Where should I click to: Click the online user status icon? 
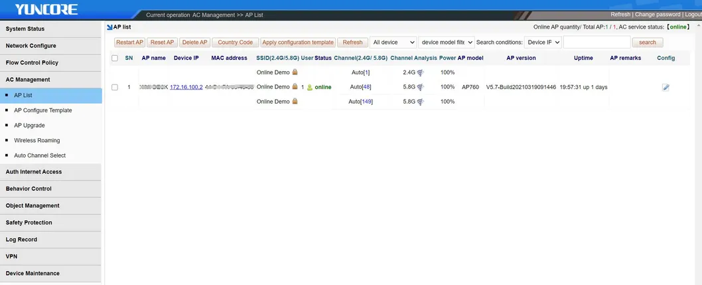(309, 87)
